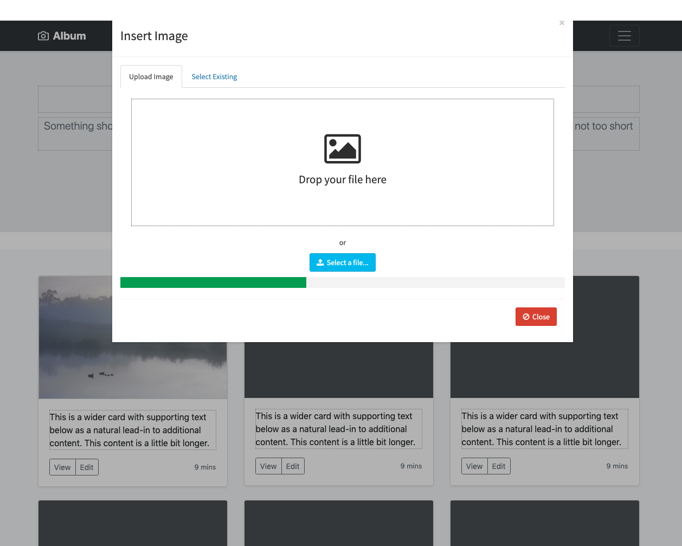
Task: Click the red Close button
Action: pos(536,317)
